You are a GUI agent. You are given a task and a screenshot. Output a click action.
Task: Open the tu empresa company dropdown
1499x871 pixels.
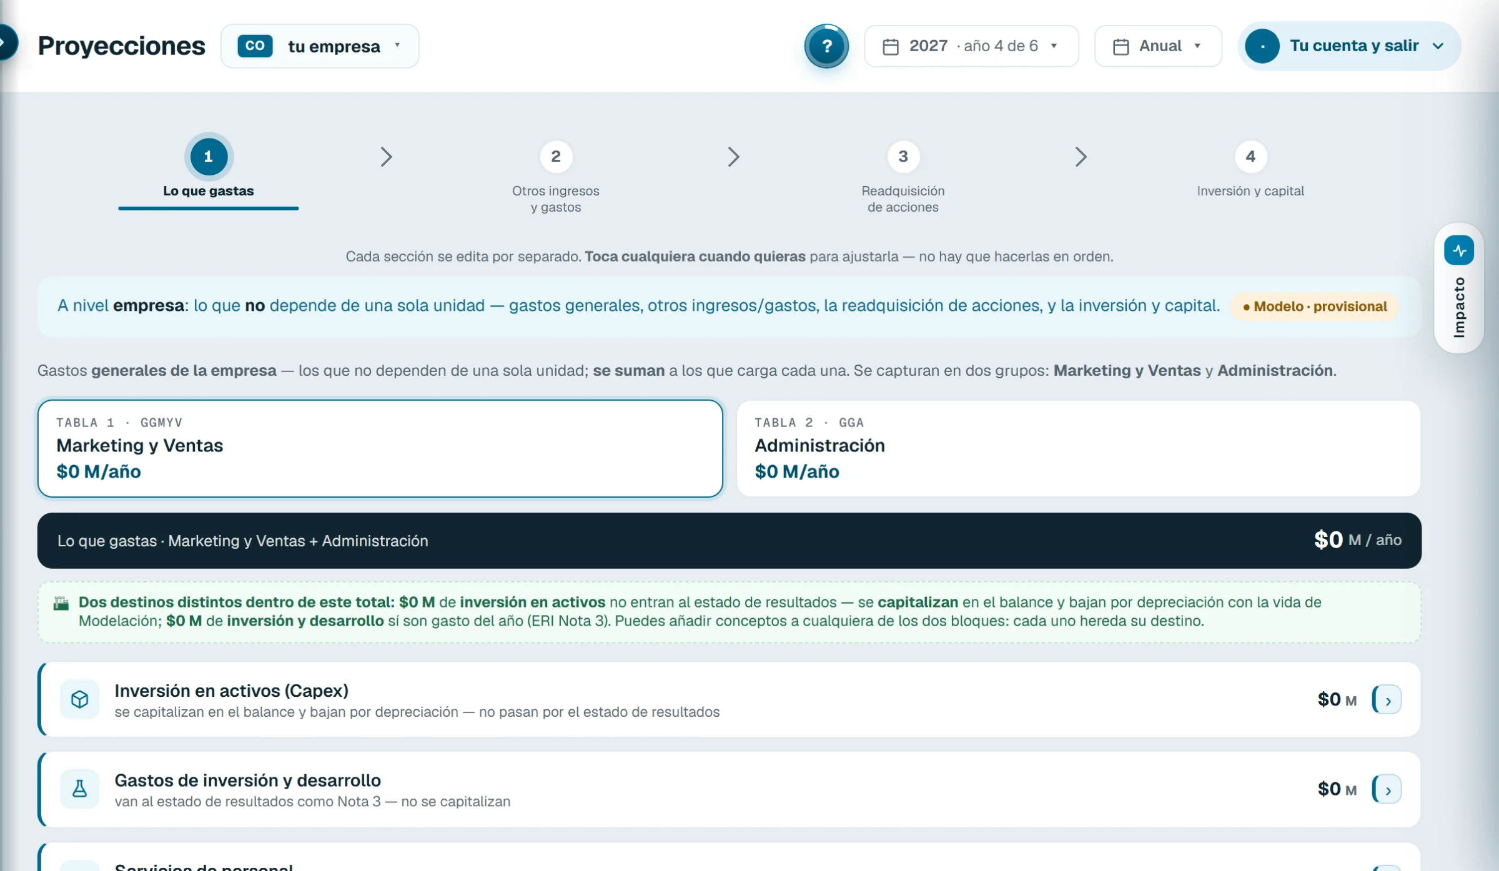click(320, 46)
